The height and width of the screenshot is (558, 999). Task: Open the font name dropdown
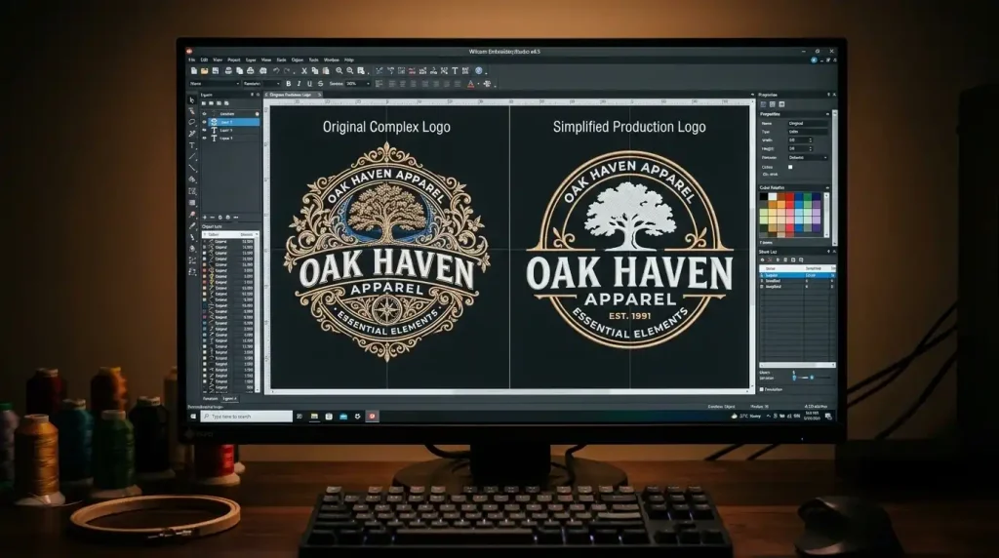coord(235,84)
